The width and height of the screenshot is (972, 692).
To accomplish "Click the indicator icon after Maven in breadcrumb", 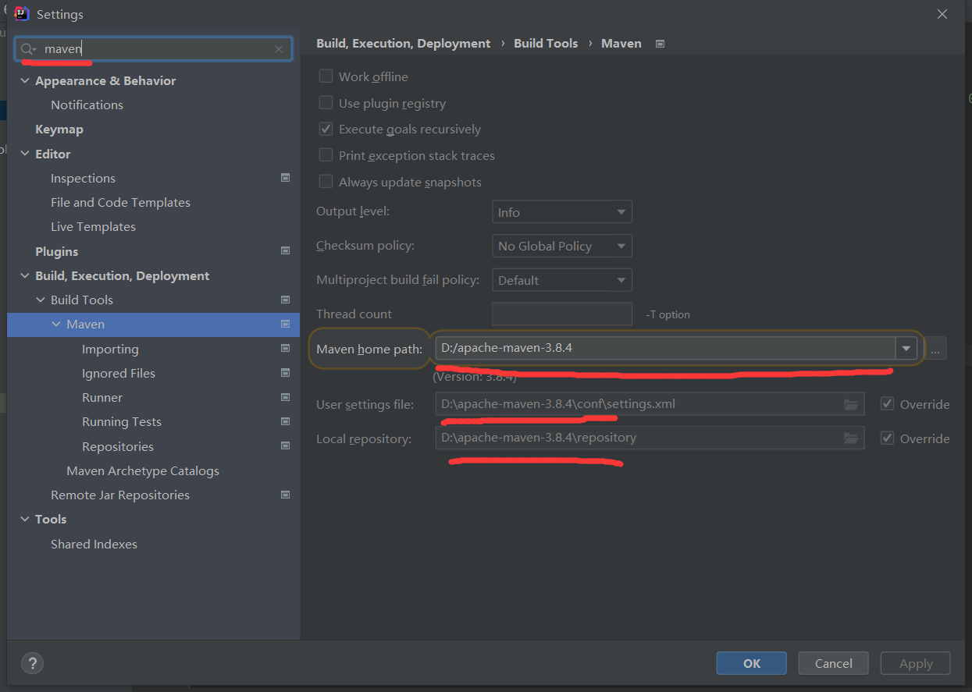I will click(660, 44).
